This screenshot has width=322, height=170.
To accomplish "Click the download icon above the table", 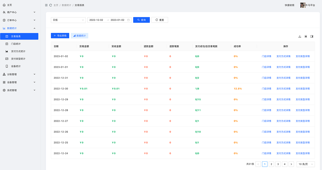I will click(300, 36).
